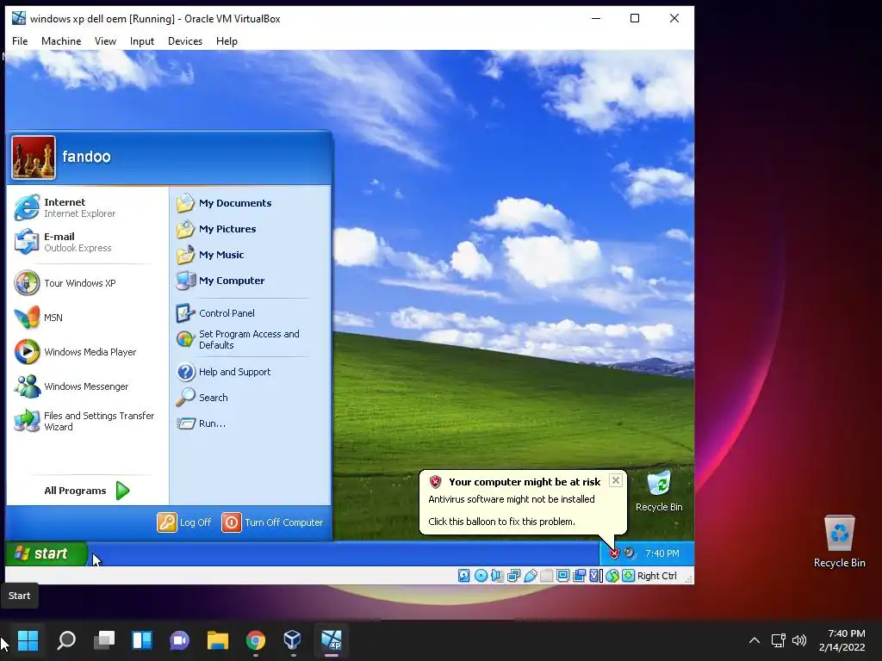Viewport: 882px width, 661px height.
Task: Open Windows Messenger
Action: click(x=87, y=386)
